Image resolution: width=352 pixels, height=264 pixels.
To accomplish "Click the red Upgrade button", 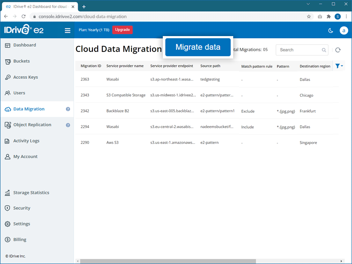I will 122,30.
